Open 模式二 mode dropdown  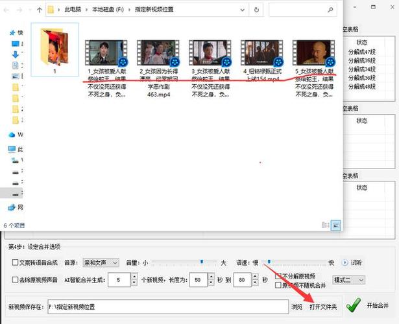[x=348, y=280]
